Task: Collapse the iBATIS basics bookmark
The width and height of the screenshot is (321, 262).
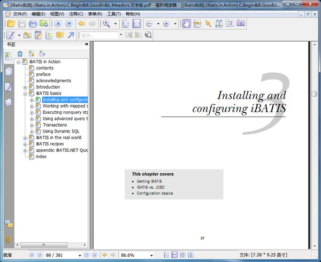Action: click(25, 94)
